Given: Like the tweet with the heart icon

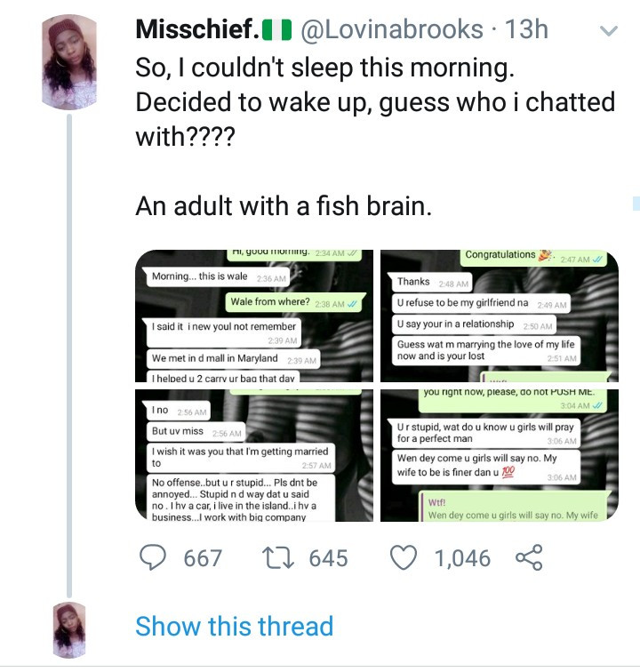Looking at the screenshot, I should (404, 558).
